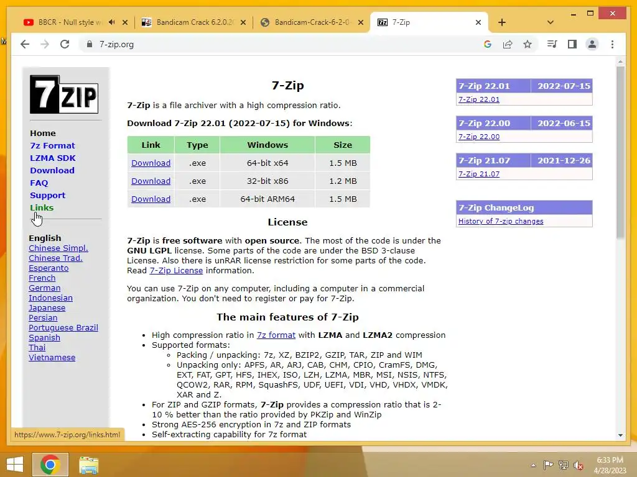Close the BBCR YouTube tab
The image size is (637, 477).
[125, 22]
